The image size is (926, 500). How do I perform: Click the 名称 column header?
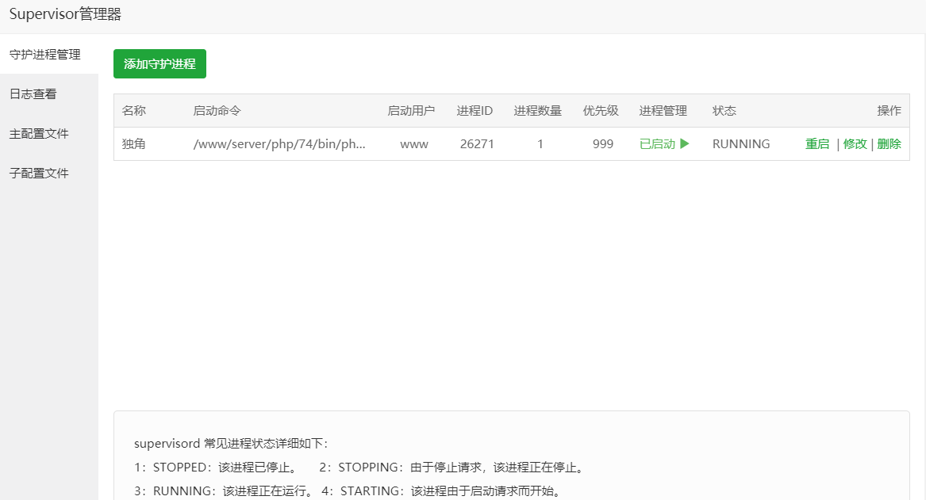(133, 111)
